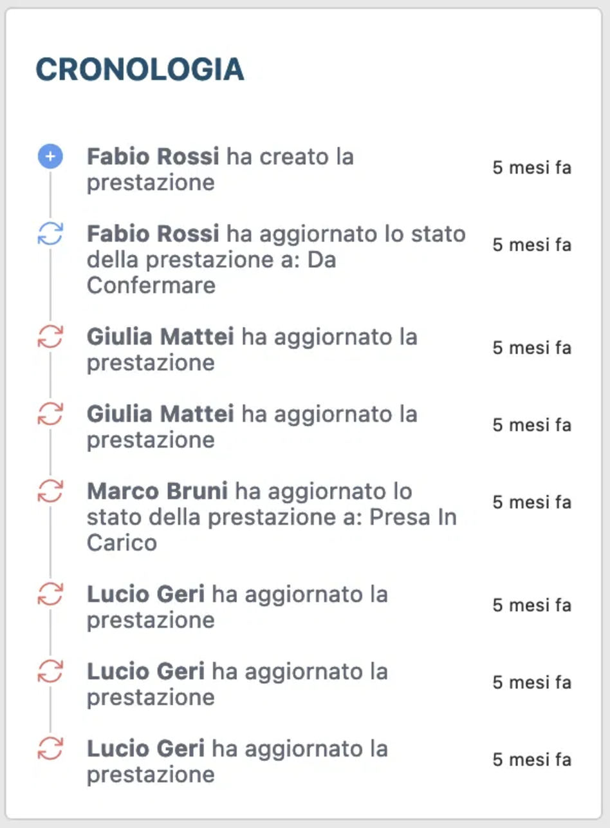Image resolution: width=610 pixels, height=828 pixels.
Task: Select the refresh icon beside second Giulia Mattei entry
Action: [x=50, y=414]
